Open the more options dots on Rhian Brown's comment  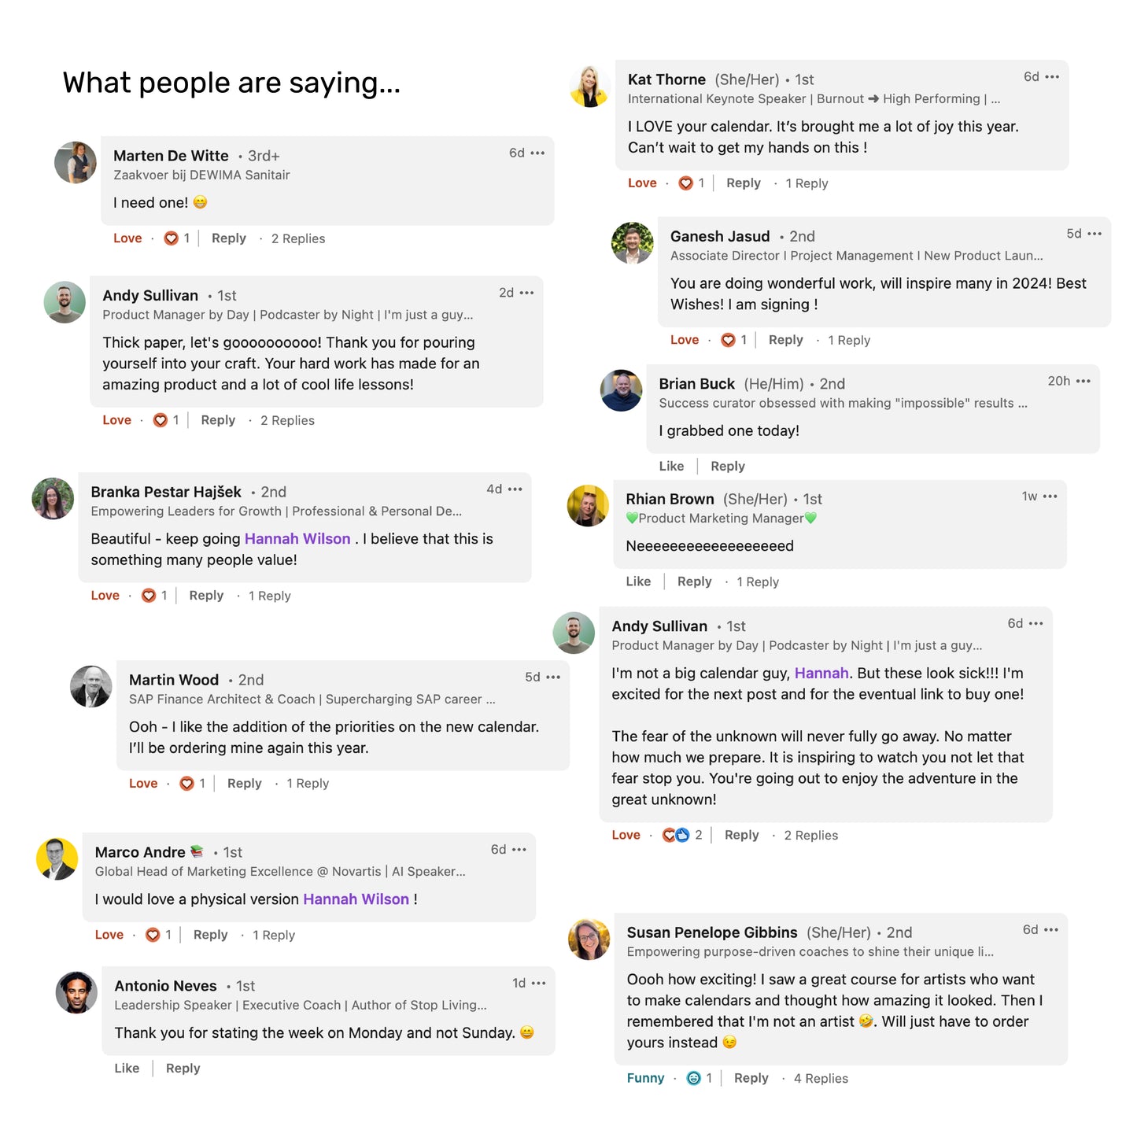click(1050, 497)
